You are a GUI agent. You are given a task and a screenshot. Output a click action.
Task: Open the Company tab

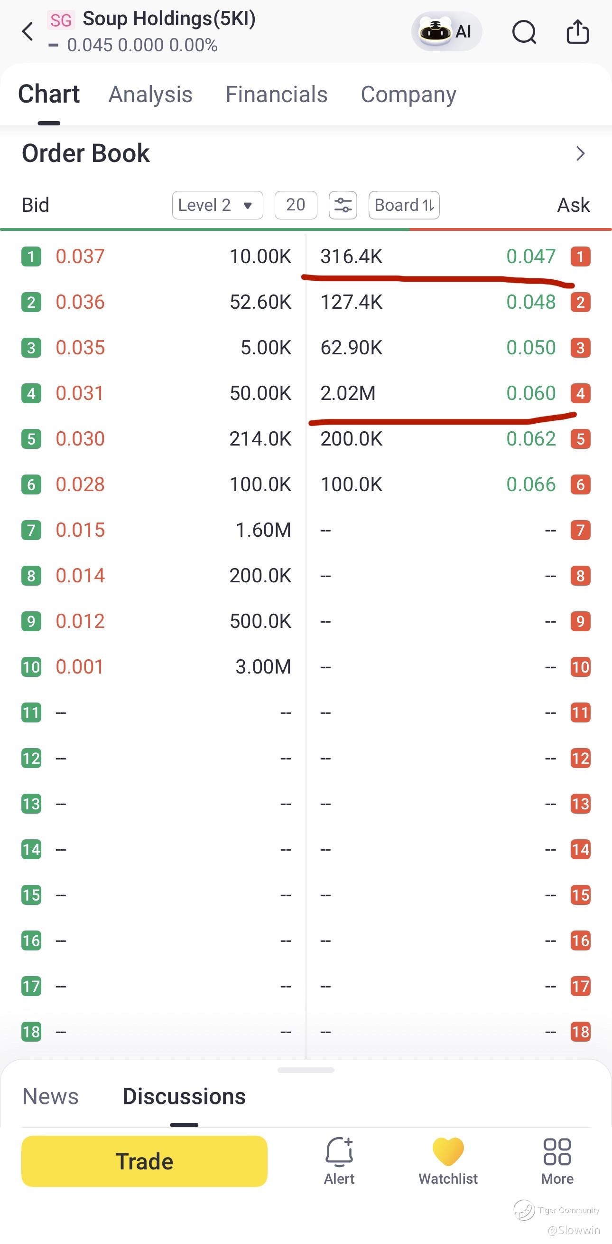tap(408, 94)
